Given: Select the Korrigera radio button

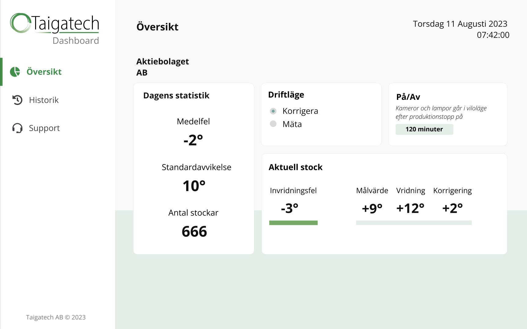Looking at the screenshot, I should click(273, 111).
